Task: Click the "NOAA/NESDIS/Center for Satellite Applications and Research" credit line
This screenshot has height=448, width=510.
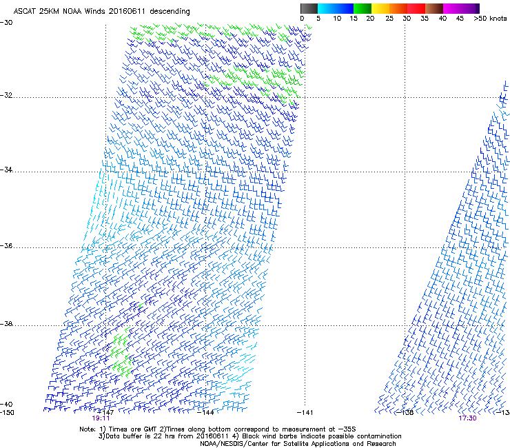Action: point(298,444)
